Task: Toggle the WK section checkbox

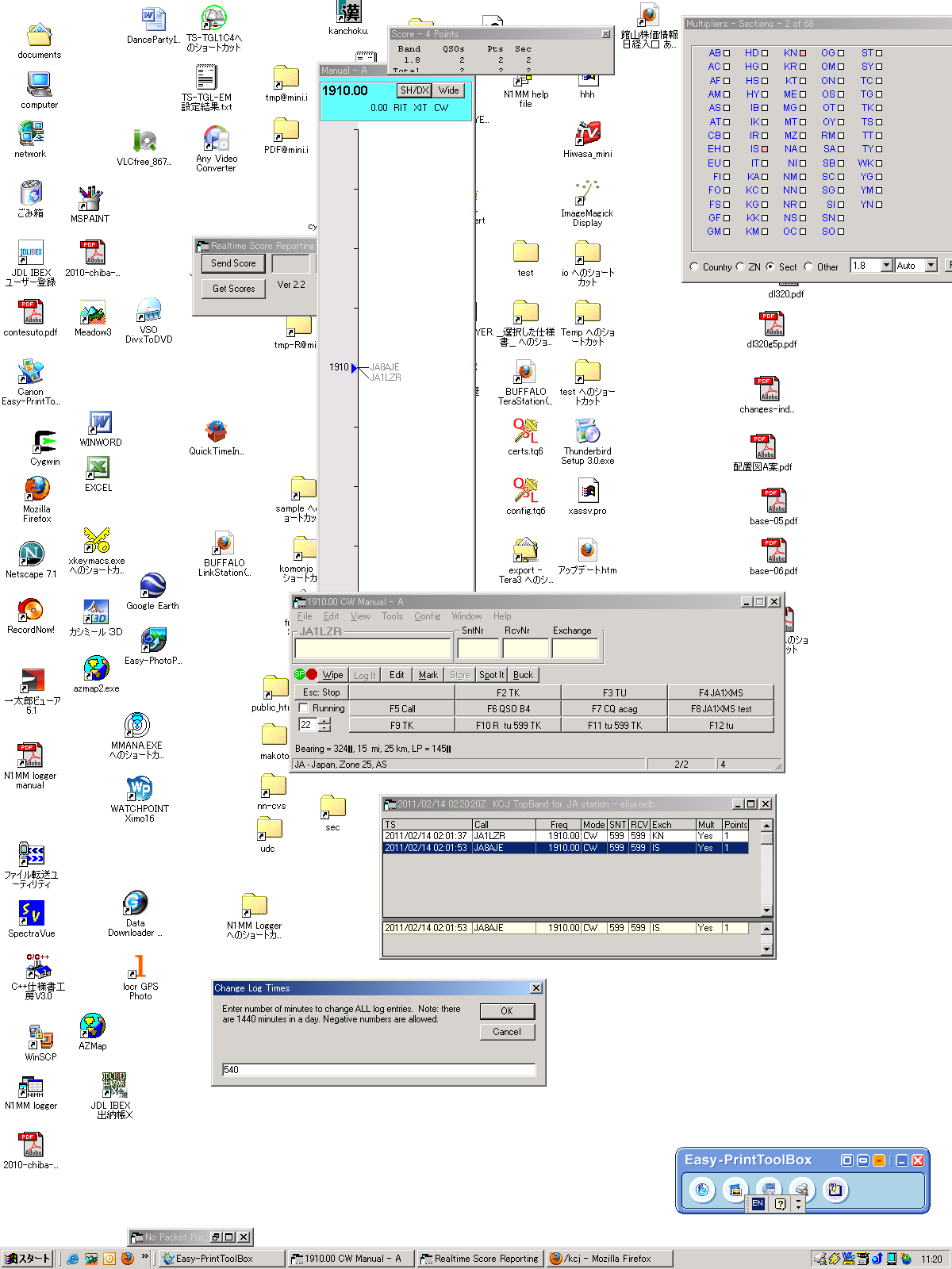Action: pyautogui.click(x=879, y=163)
